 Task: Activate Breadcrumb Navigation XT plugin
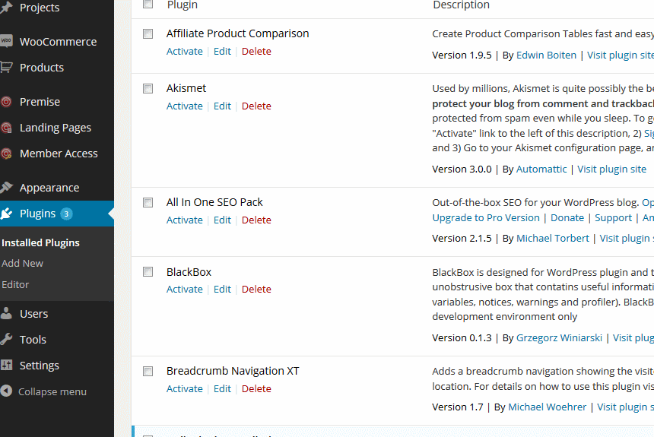click(x=184, y=388)
